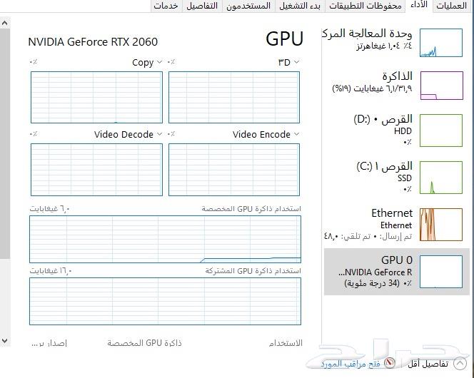474x378 pixels.
Task: Click the shared GPU memory graph
Action: tap(165, 301)
